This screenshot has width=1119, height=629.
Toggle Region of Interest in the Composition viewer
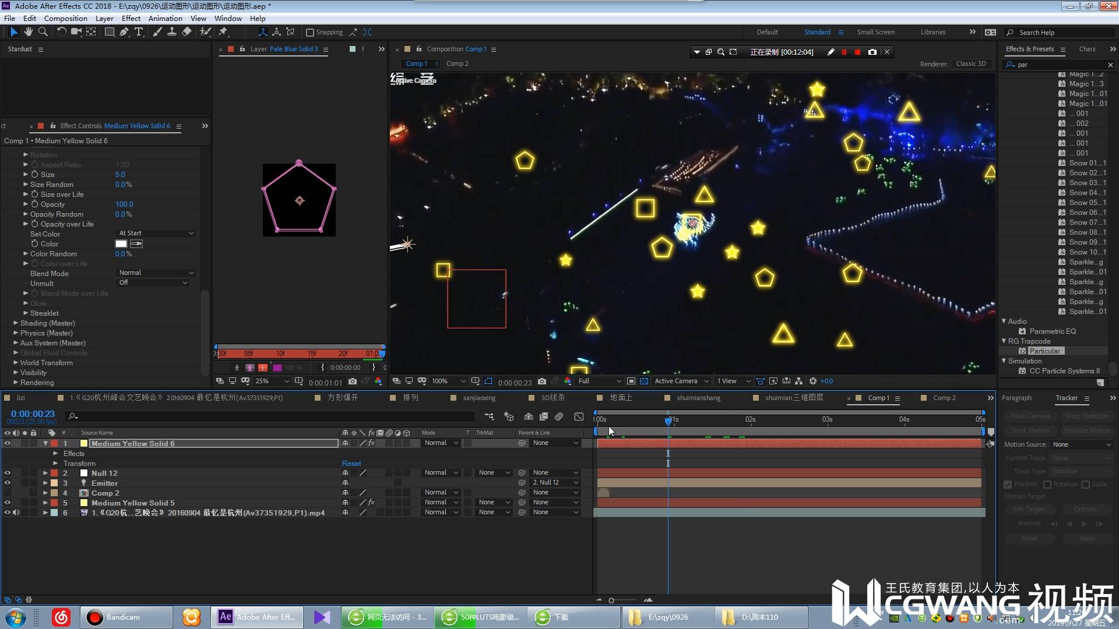631,381
